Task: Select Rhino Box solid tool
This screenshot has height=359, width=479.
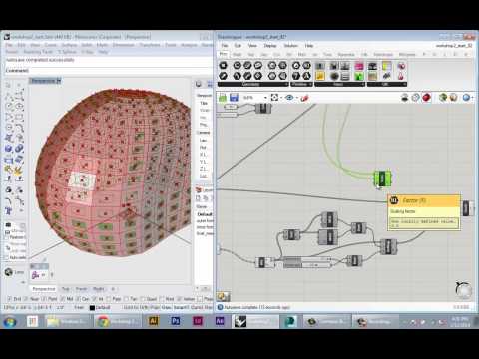Action: coord(8,149)
